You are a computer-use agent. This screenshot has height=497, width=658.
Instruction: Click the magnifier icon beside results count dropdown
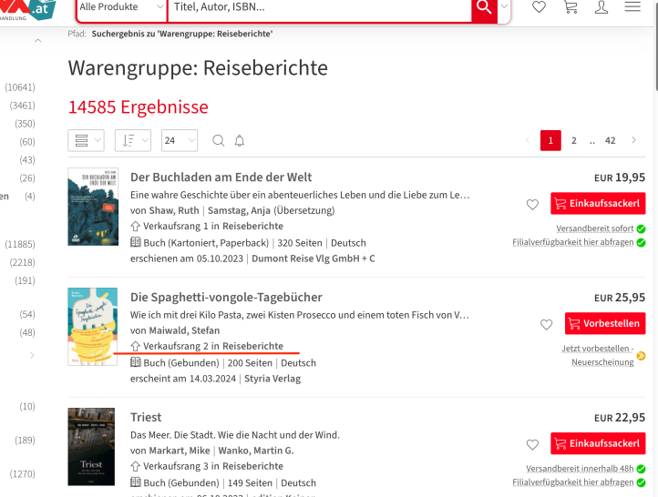click(218, 140)
